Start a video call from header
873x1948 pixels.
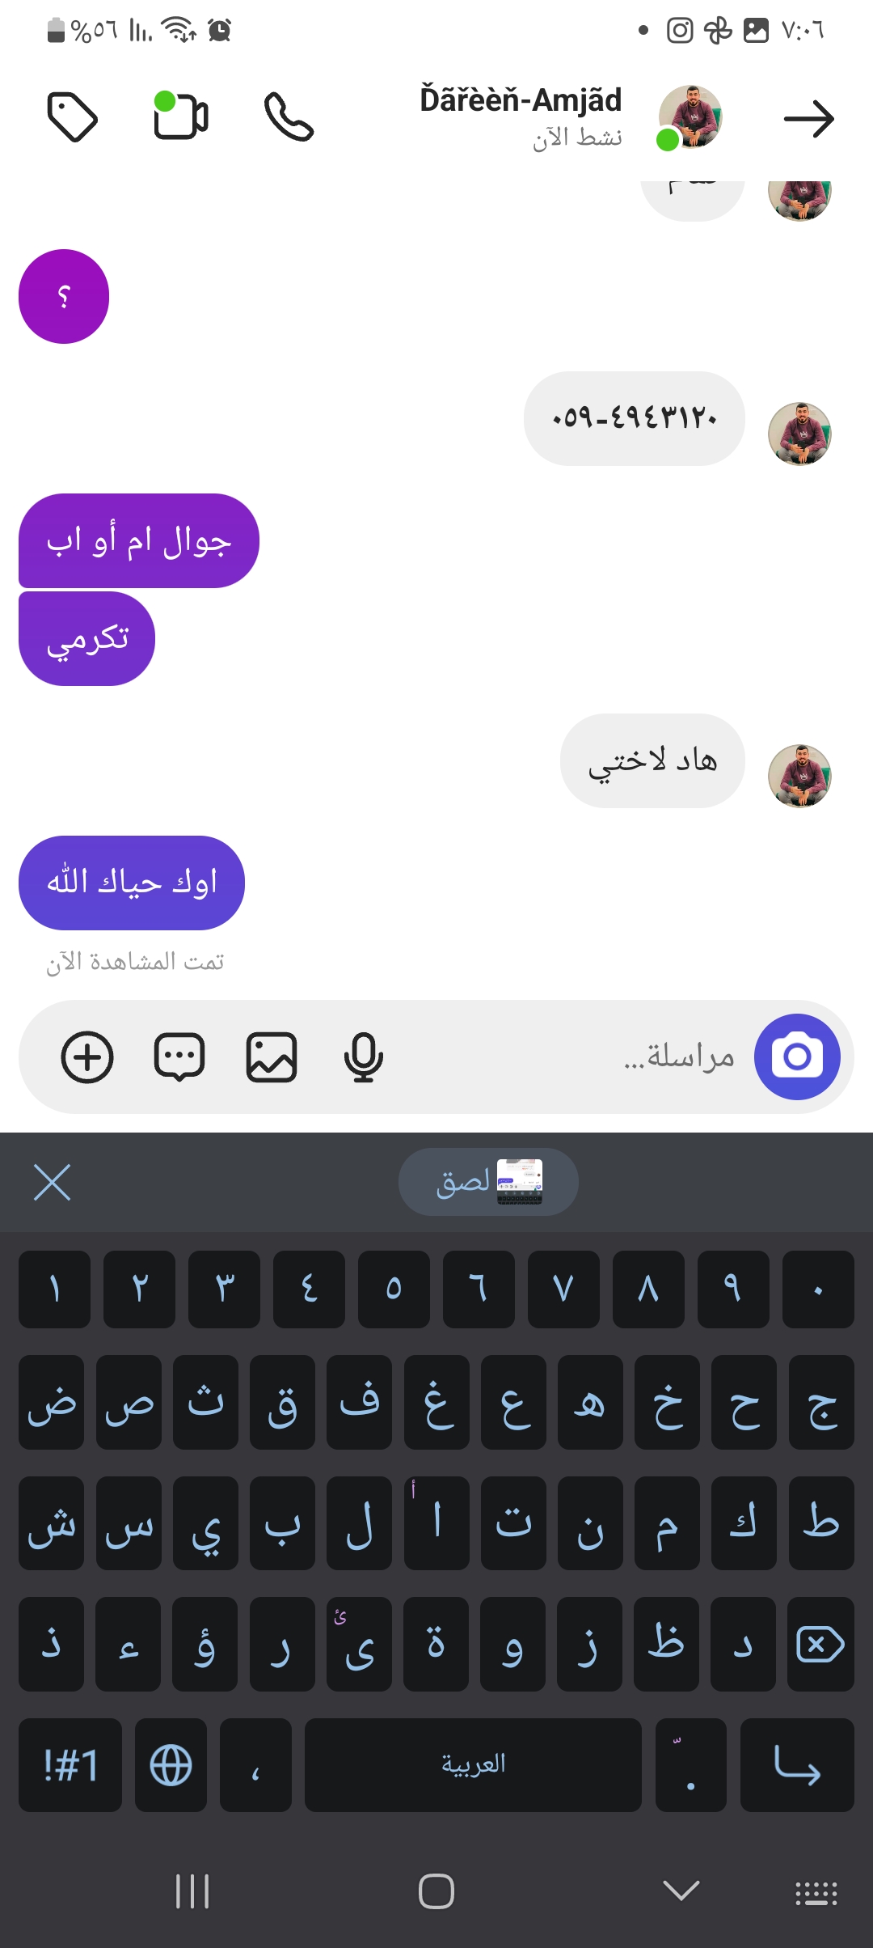point(181,116)
